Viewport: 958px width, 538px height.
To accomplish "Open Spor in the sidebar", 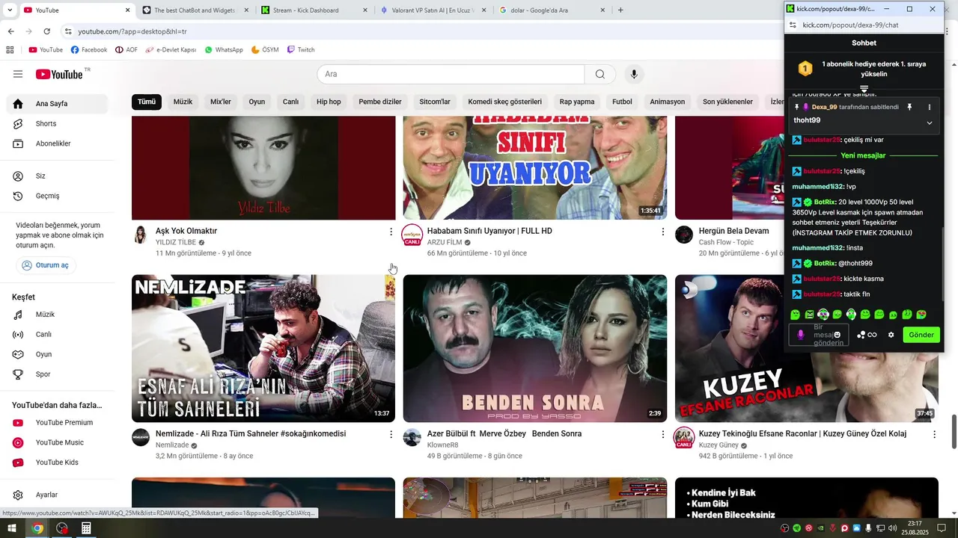I will click(x=57, y=374).
